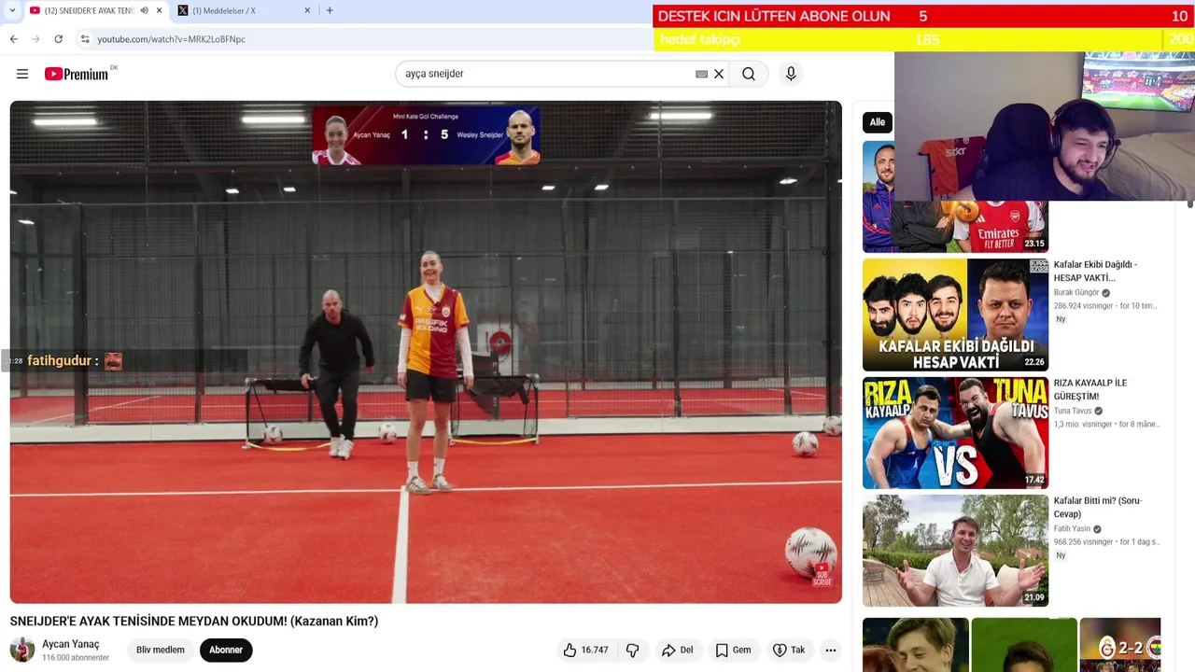Go forward with browser forward arrow
The height and width of the screenshot is (672, 1195).
click(x=35, y=39)
